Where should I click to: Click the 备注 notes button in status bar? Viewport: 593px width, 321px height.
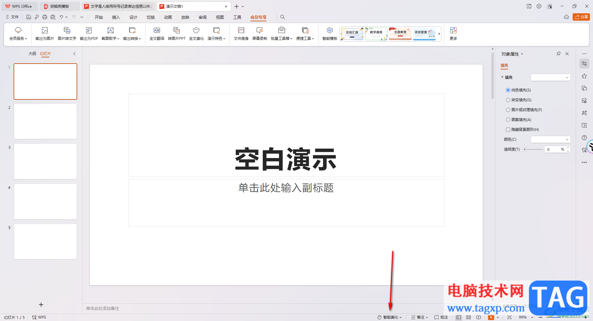click(x=419, y=317)
